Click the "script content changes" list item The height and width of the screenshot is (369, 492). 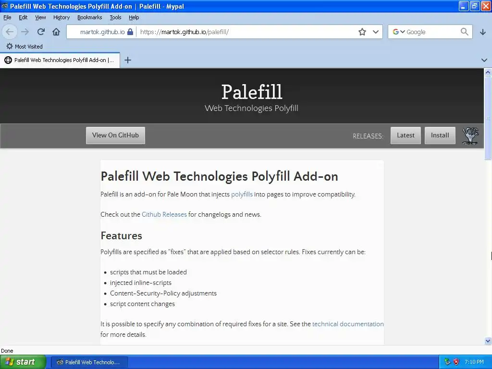pos(142,304)
